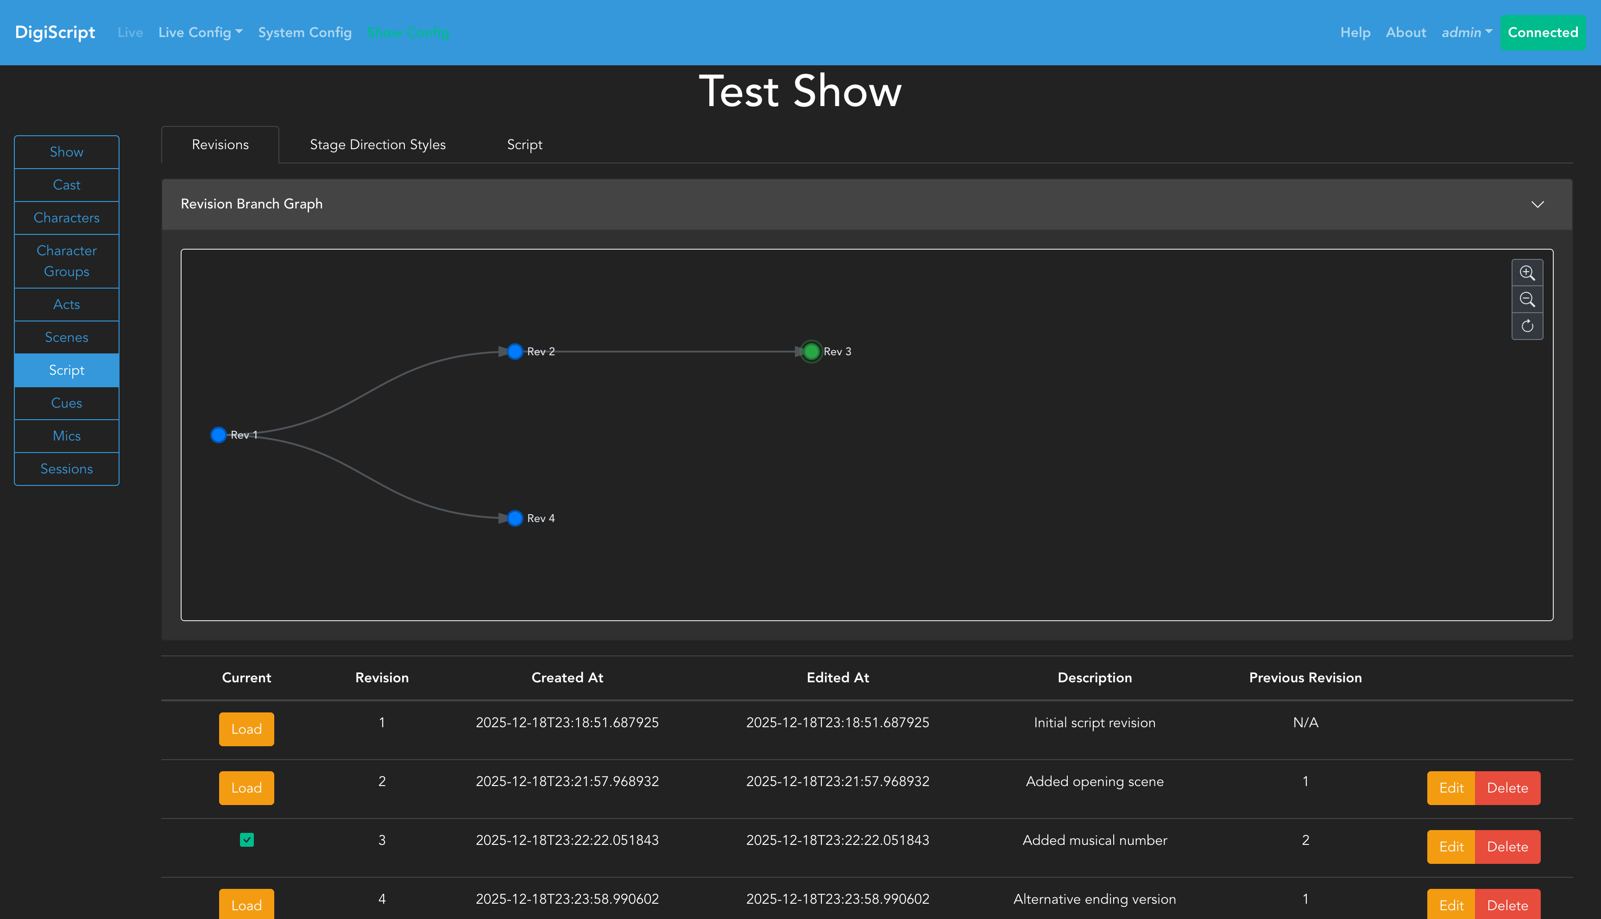Click the zoom out magnifier icon
1601x919 pixels.
[x=1526, y=299]
